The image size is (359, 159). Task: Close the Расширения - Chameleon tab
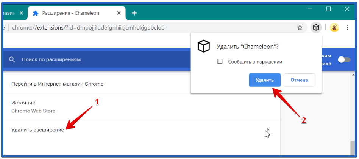tap(119, 13)
